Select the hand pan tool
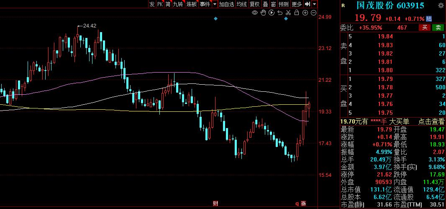Screen dimensions: 446x209 coord(263,13)
